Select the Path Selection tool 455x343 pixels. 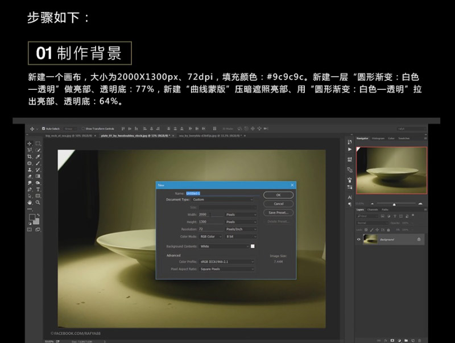point(30,196)
